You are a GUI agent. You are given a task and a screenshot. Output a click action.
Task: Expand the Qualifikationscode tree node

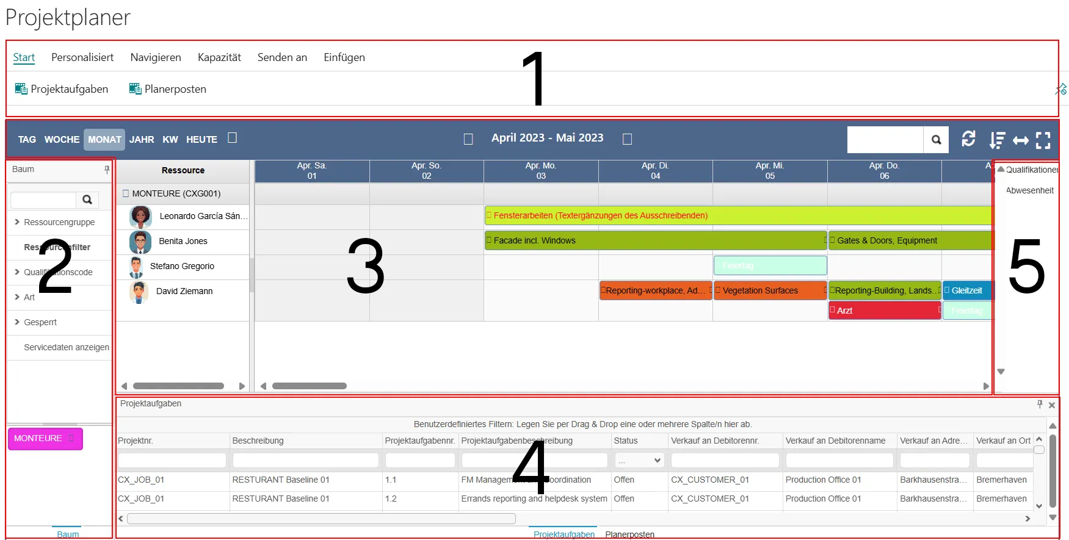tap(17, 272)
